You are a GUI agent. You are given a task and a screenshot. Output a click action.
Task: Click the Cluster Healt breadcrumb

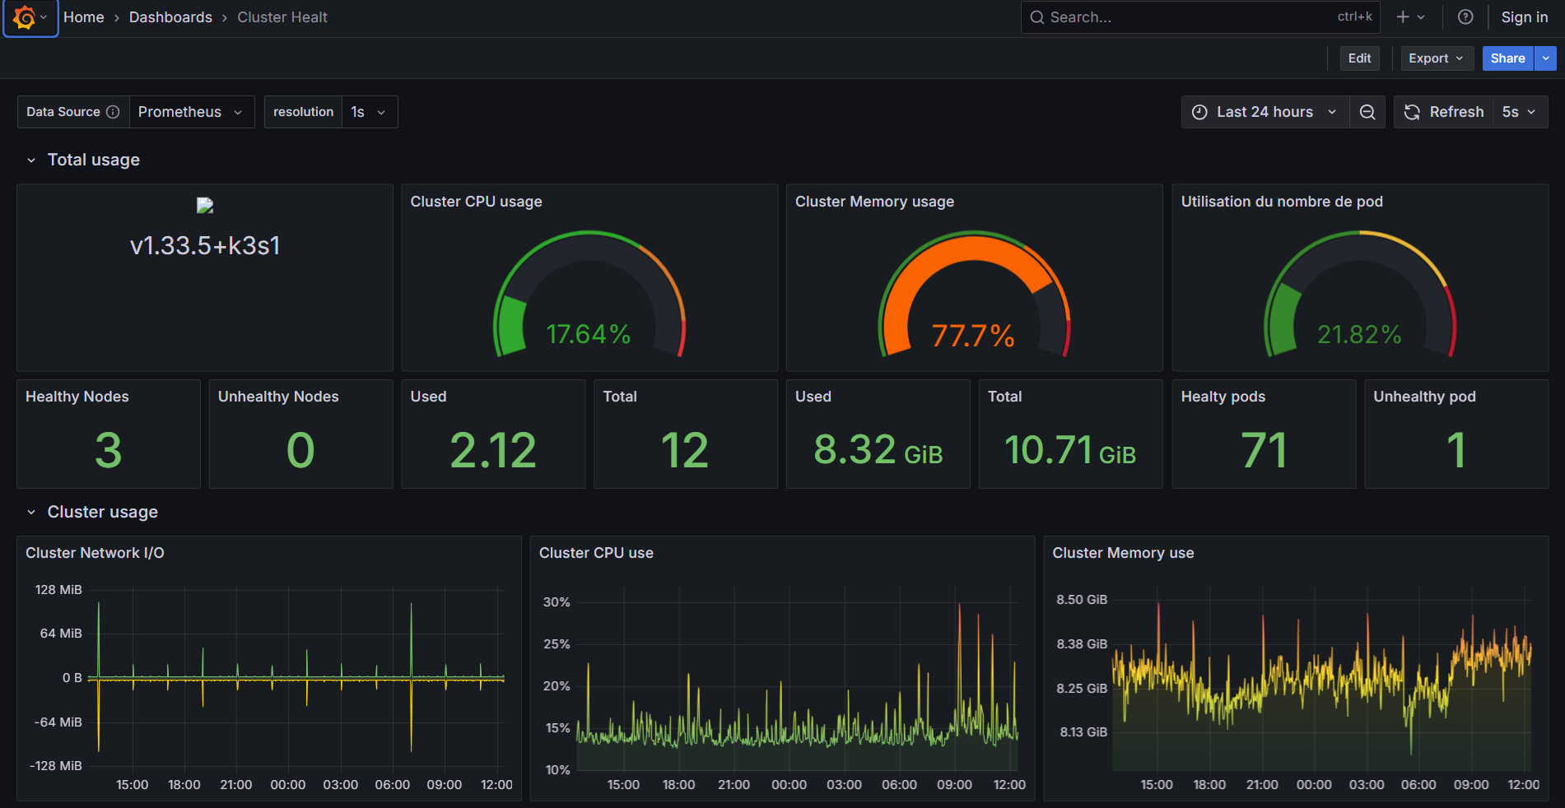coord(282,17)
